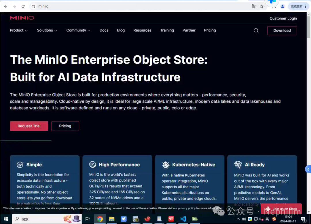
Task: Click the blue floating widget icon at top
Action: click(x=272, y=2)
